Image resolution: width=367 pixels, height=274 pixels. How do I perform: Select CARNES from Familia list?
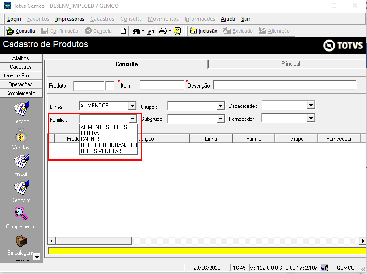tap(108, 139)
